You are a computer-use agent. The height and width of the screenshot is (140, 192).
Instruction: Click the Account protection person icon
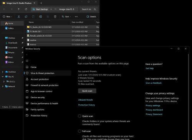click(27, 79)
